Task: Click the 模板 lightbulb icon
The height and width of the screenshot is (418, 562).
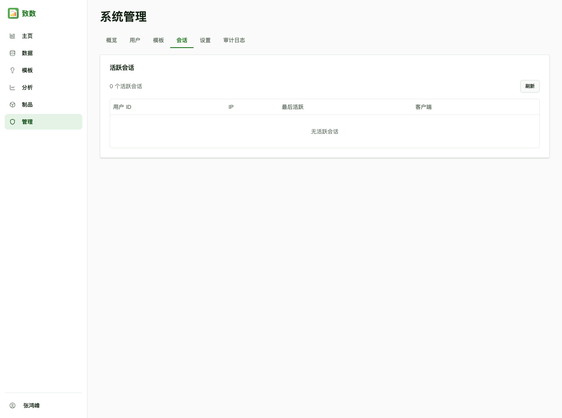Action: (12, 70)
